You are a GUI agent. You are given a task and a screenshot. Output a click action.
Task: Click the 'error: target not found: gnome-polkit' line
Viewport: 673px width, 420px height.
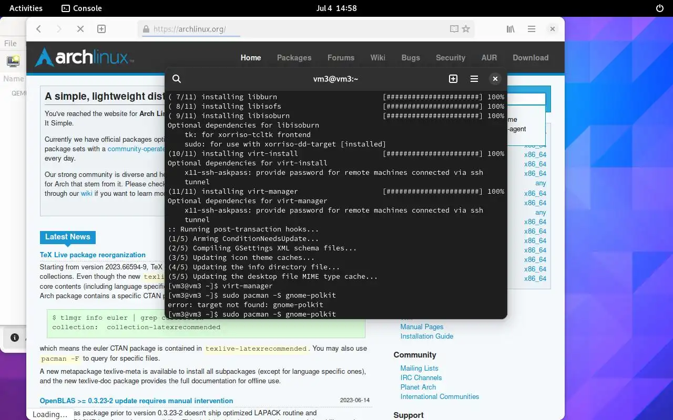(x=246, y=304)
